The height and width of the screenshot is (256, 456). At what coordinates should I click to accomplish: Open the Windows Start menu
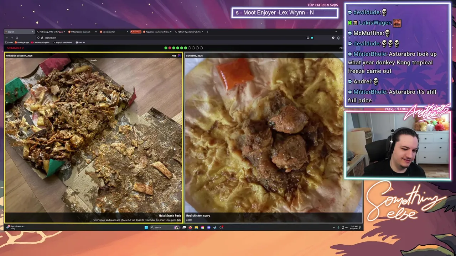click(146, 228)
